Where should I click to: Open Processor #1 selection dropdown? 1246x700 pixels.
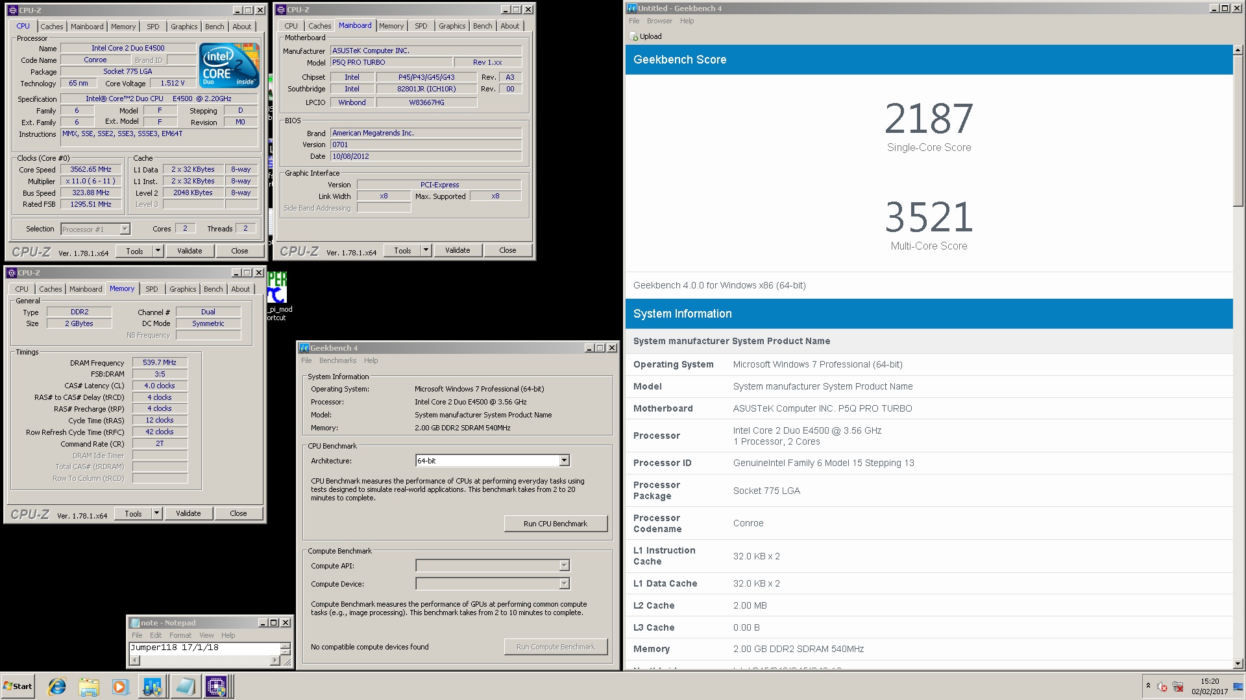(x=125, y=229)
